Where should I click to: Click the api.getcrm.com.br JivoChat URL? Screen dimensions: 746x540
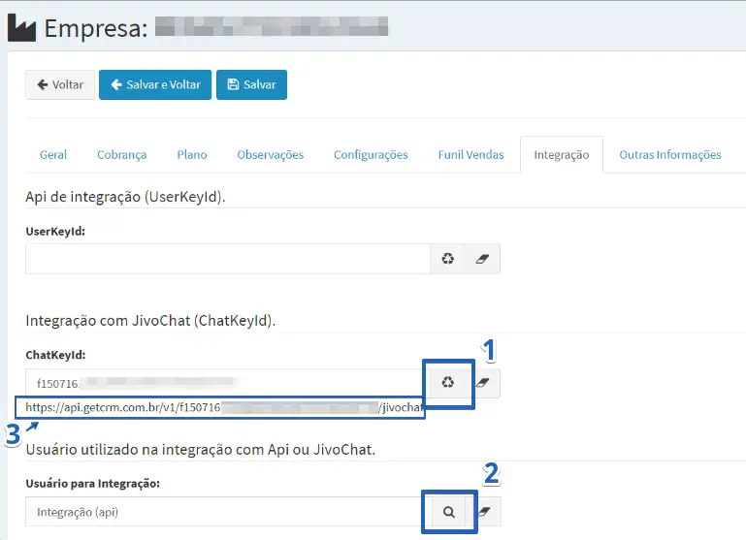tap(225, 408)
